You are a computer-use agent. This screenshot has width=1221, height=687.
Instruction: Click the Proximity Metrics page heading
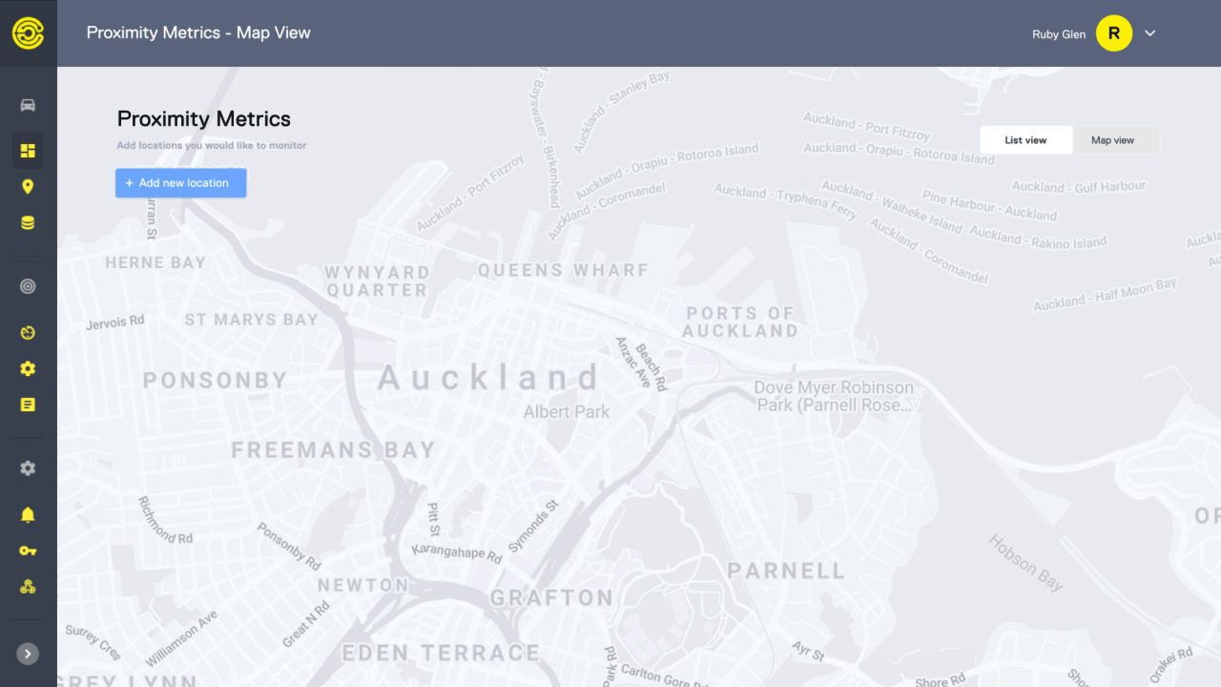(x=204, y=119)
